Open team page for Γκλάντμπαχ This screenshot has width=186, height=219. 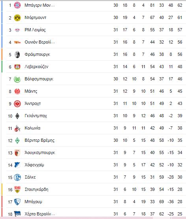click(36, 116)
